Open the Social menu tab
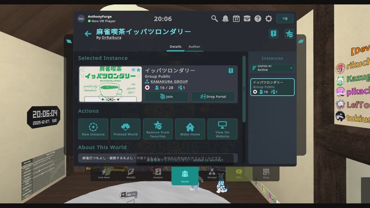 click(x=185, y=176)
